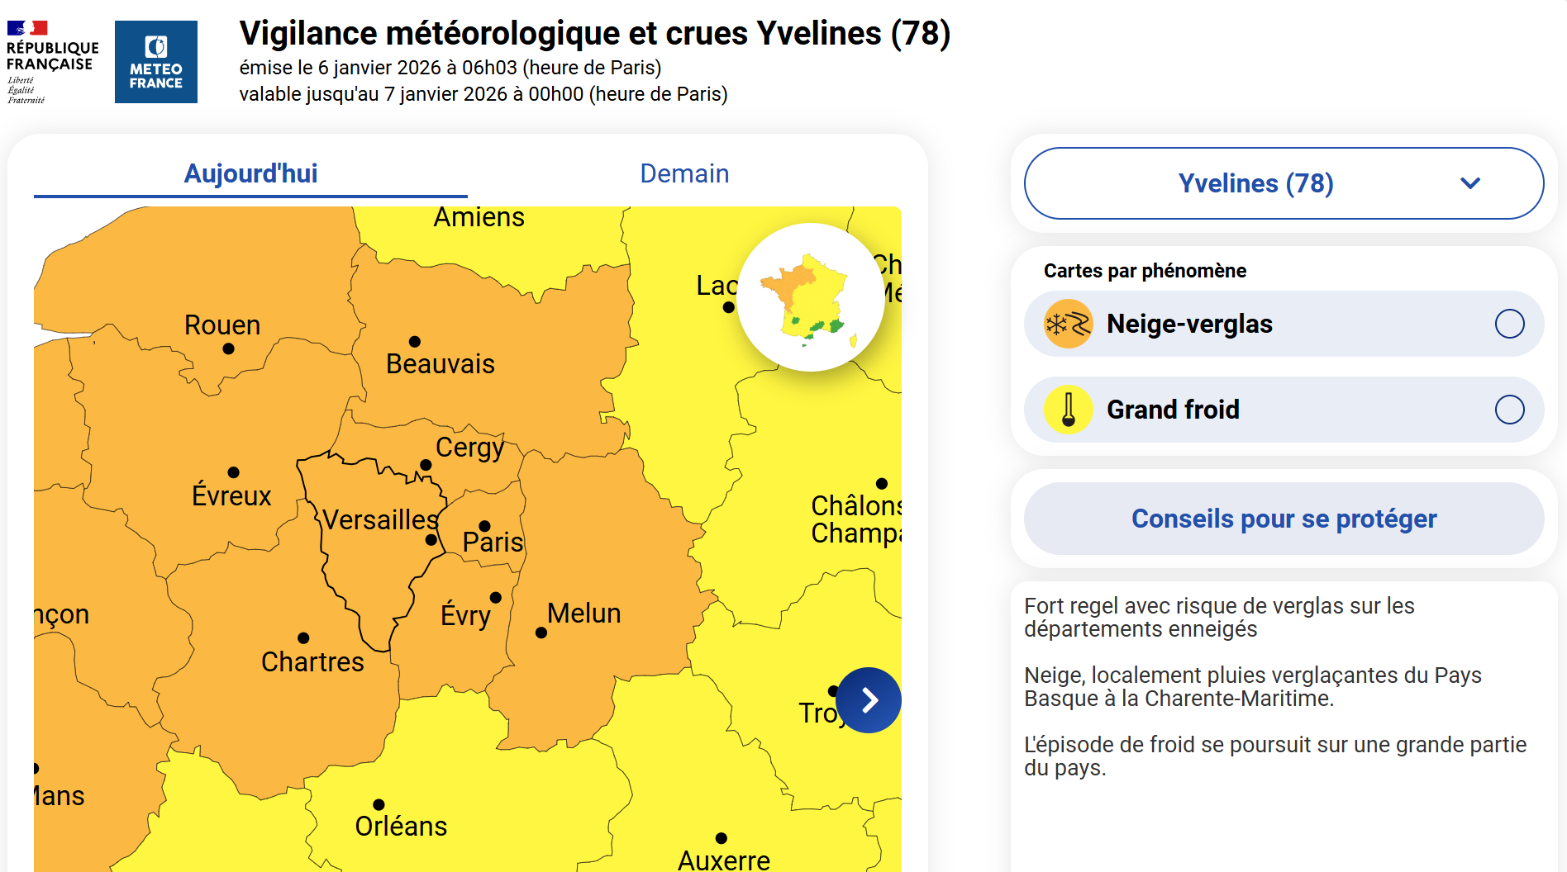The height and width of the screenshot is (872, 1567).
Task: Click the Orléans label on map
Action: pos(401,827)
